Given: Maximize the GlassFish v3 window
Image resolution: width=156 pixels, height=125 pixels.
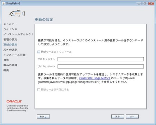Looking at the screenshot, I should pos(145,3).
